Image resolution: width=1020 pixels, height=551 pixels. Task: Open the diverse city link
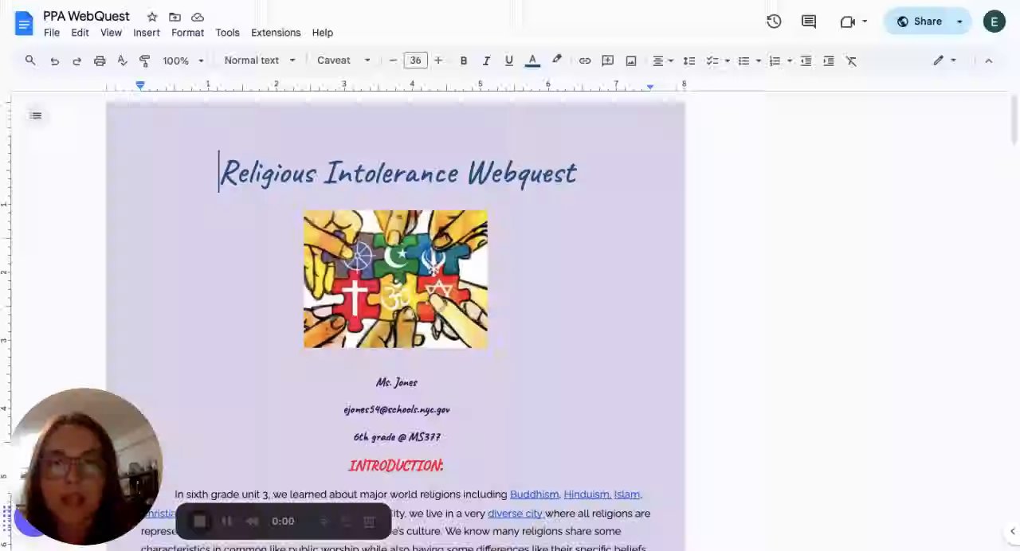coord(515,514)
